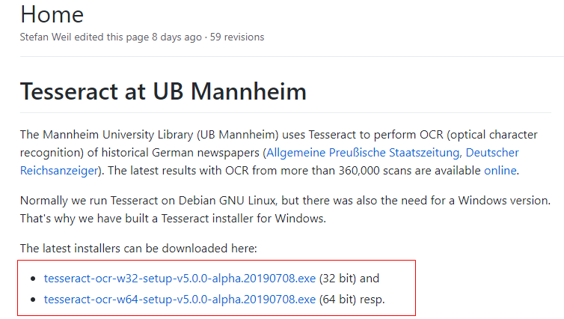The height and width of the screenshot is (319, 564).
Task: Click the "(64 bit) resp." text
Action: [357, 300]
